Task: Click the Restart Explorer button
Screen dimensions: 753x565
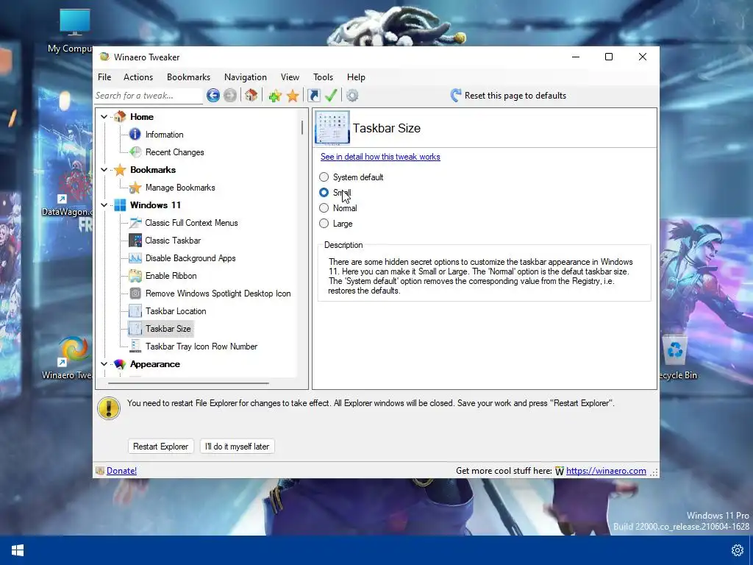Action: [x=161, y=447]
